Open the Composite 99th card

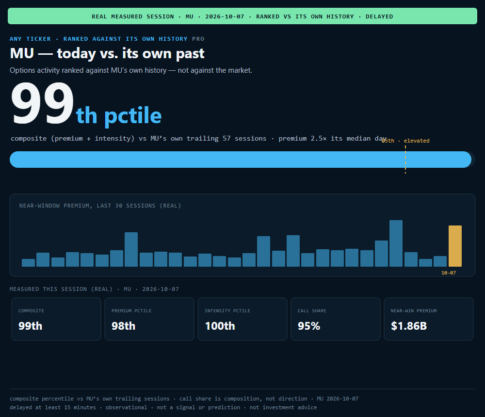pos(56,319)
